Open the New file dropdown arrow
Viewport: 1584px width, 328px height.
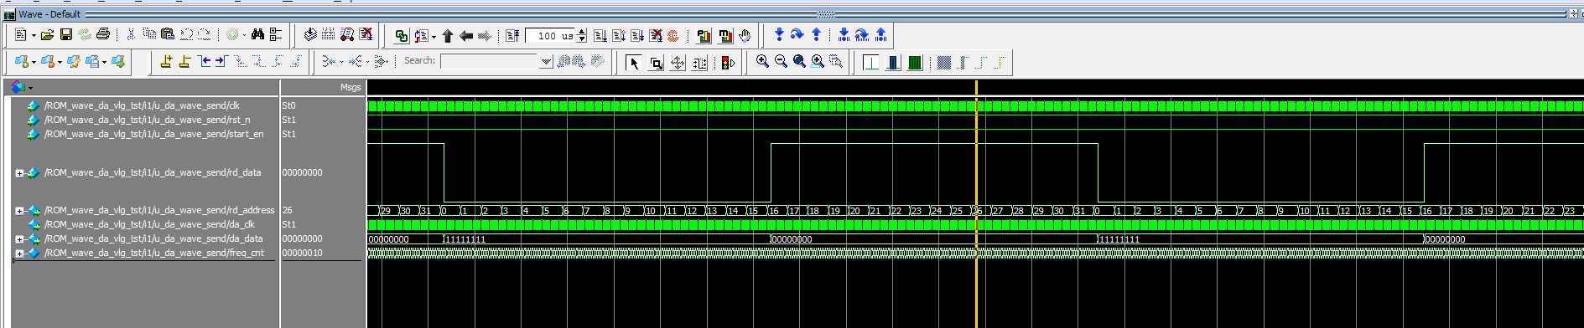coord(34,36)
